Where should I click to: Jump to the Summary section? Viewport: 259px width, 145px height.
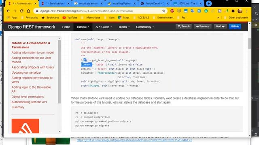click(18, 107)
